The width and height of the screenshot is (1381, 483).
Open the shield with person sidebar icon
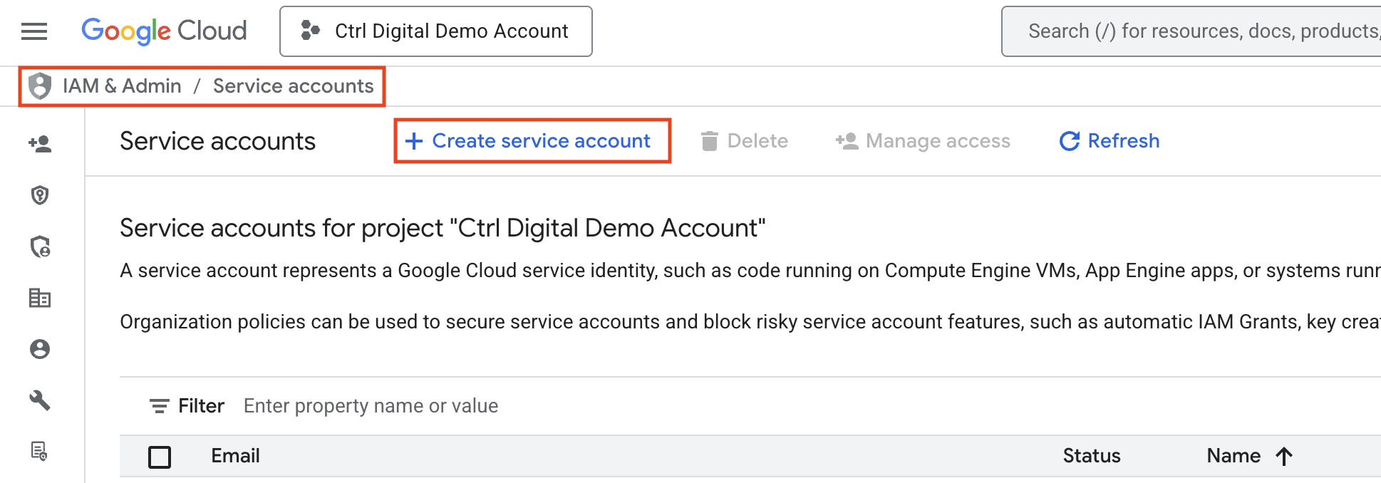(x=40, y=246)
